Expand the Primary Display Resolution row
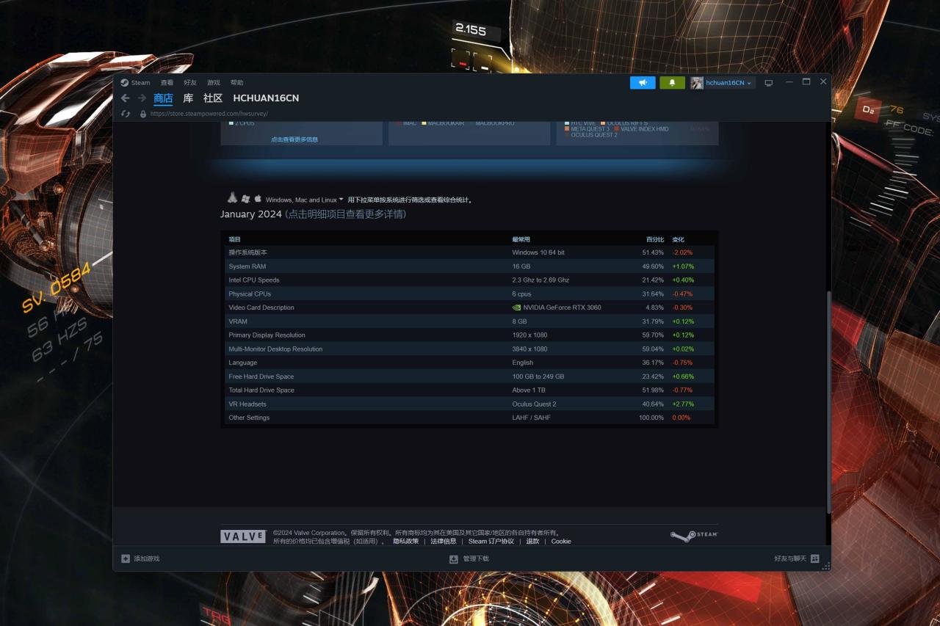Viewport: 940px width, 626px height. [x=469, y=335]
